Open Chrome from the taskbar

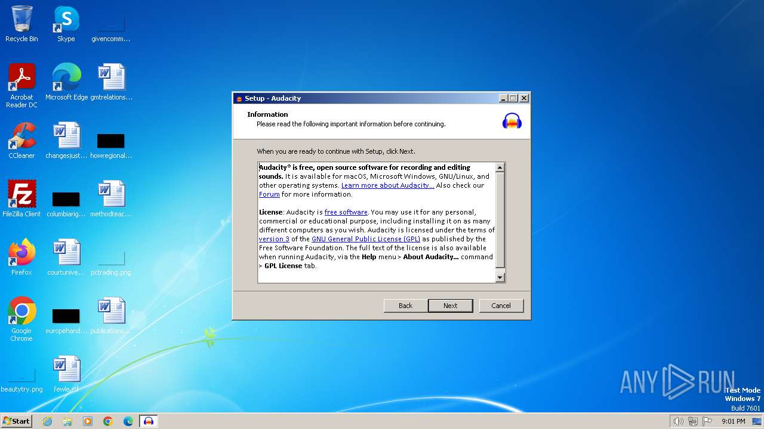click(108, 421)
